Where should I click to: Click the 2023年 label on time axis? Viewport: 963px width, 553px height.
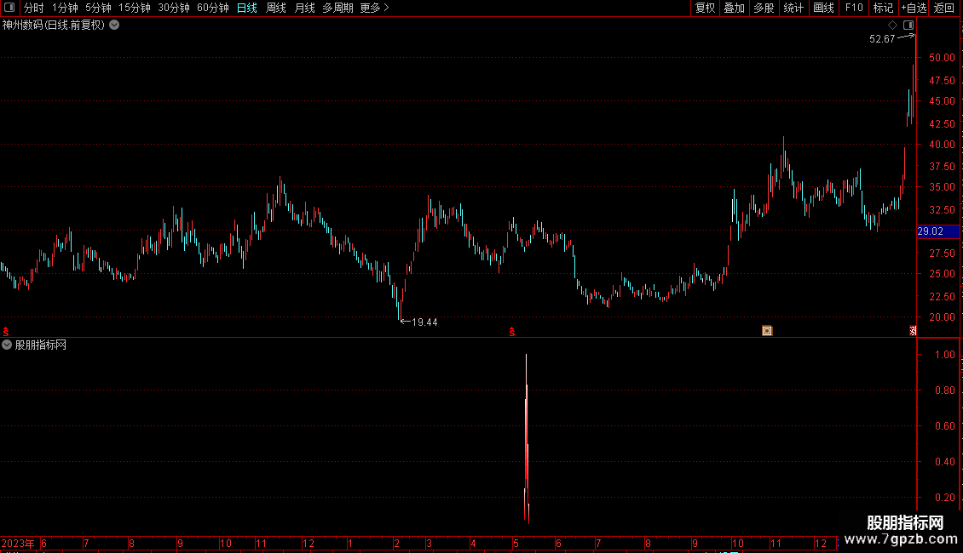click(18, 543)
